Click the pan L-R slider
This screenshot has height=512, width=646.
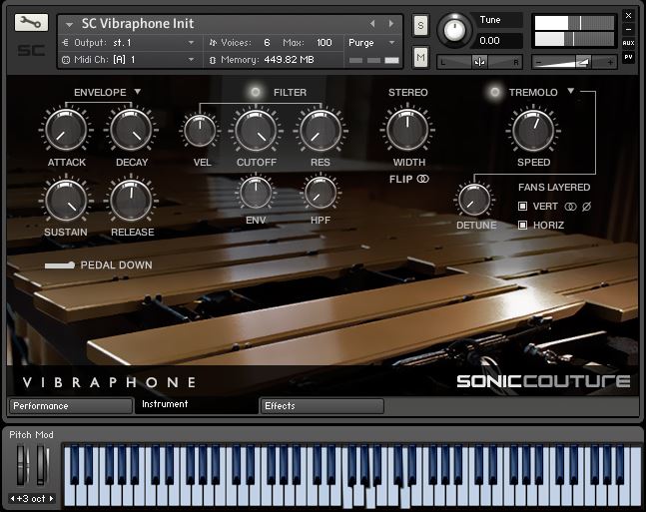(x=479, y=62)
